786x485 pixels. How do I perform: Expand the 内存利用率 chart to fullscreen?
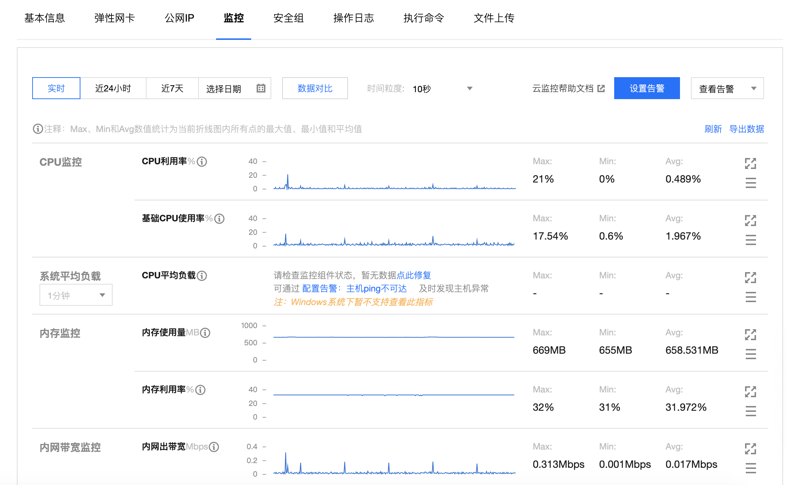coord(751,392)
